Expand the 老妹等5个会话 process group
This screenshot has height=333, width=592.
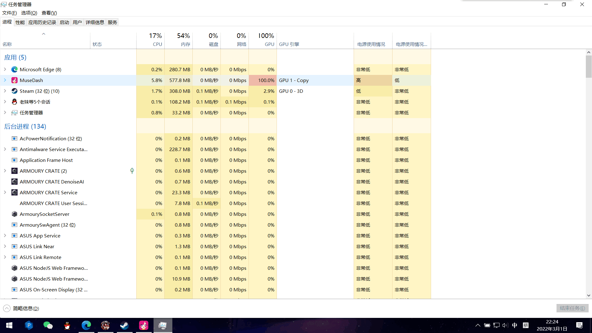pyautogui.click(x=5, y=102)
